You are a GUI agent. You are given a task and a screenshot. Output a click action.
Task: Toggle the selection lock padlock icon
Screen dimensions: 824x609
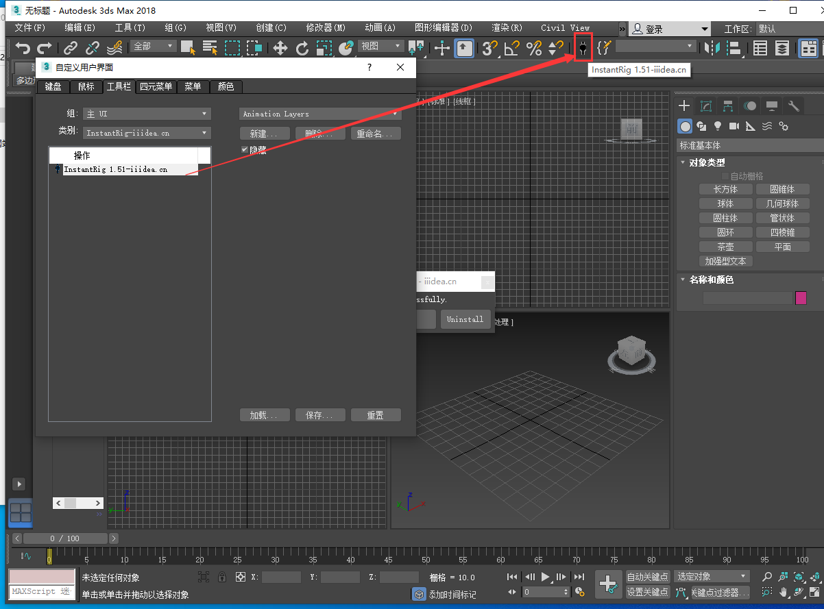click(x=222, y=577)
